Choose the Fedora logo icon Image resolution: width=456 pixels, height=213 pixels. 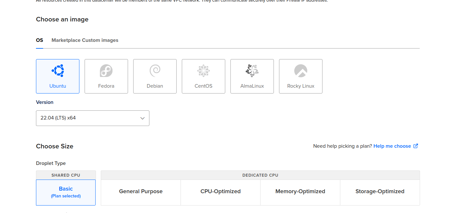[106, 71]
